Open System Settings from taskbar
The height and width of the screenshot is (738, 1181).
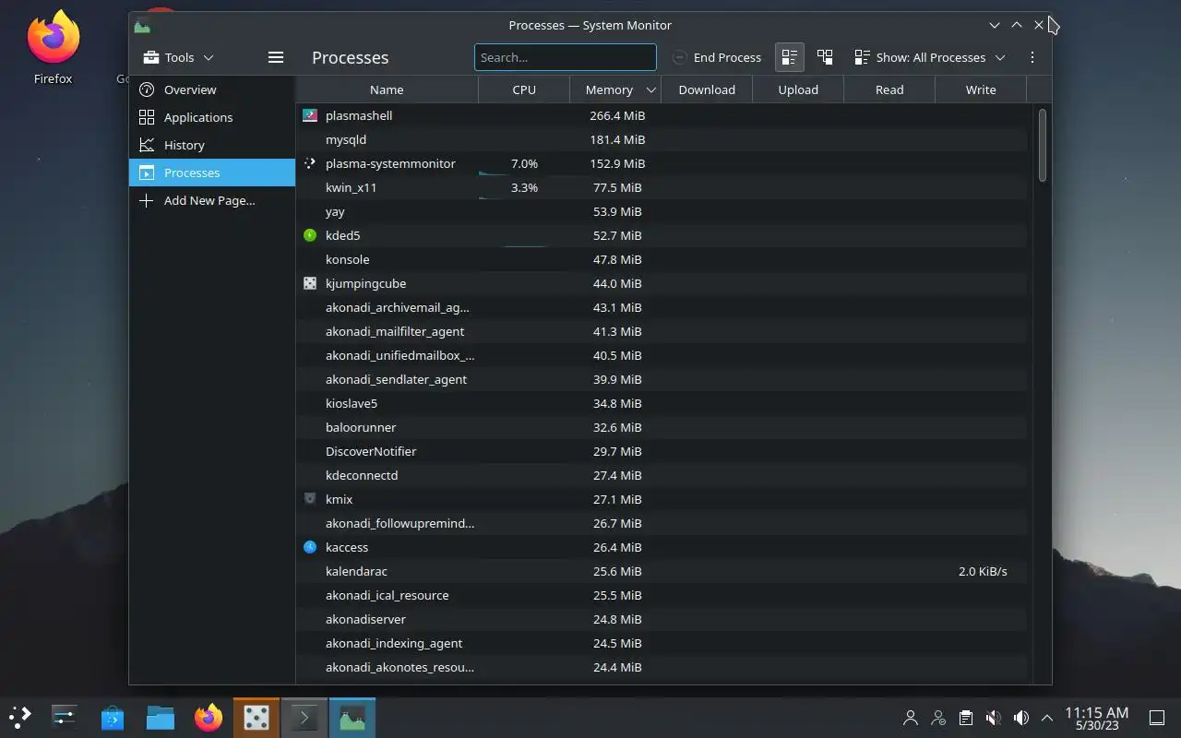point(65,717)
